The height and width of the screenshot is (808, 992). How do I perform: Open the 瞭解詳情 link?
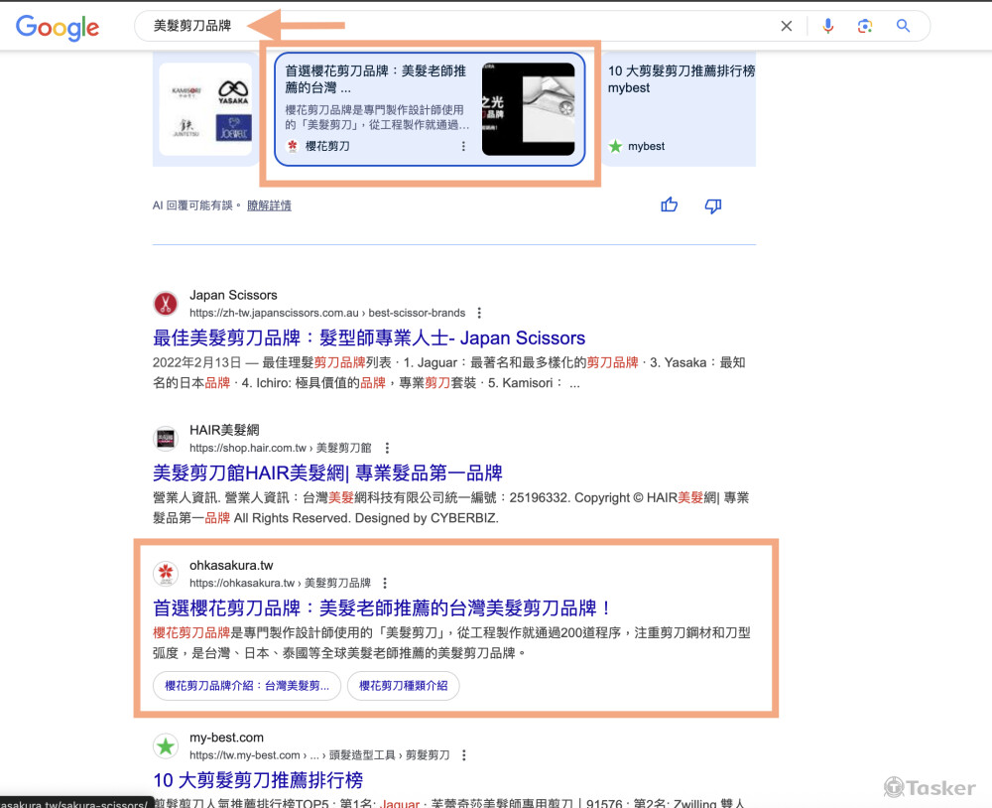(269, 205)
